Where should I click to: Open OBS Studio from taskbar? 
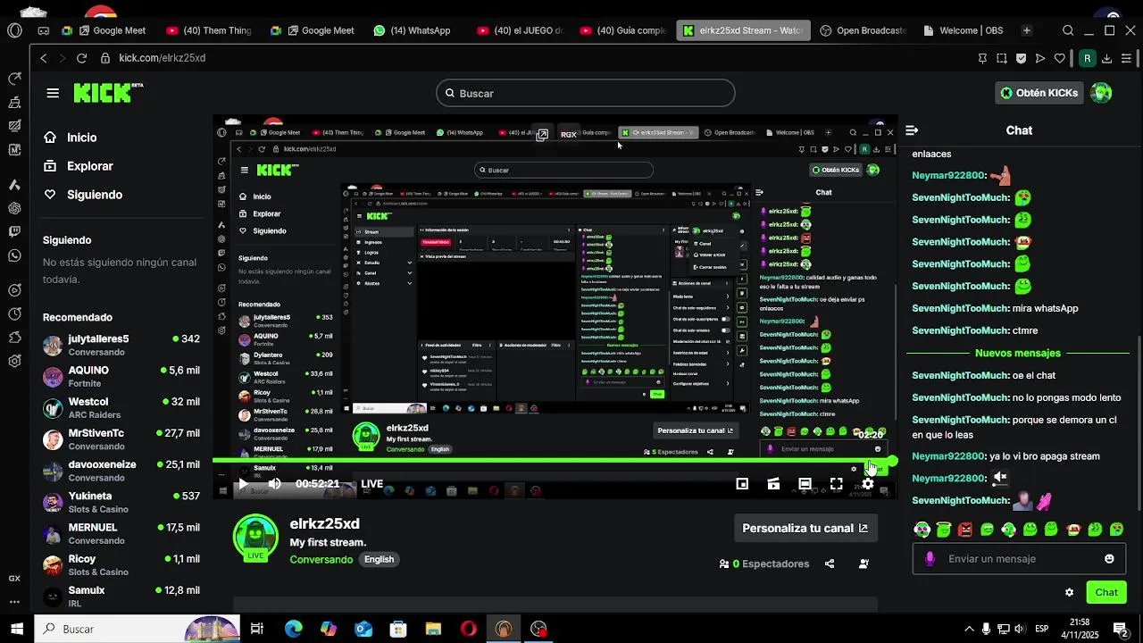point(538,629)
